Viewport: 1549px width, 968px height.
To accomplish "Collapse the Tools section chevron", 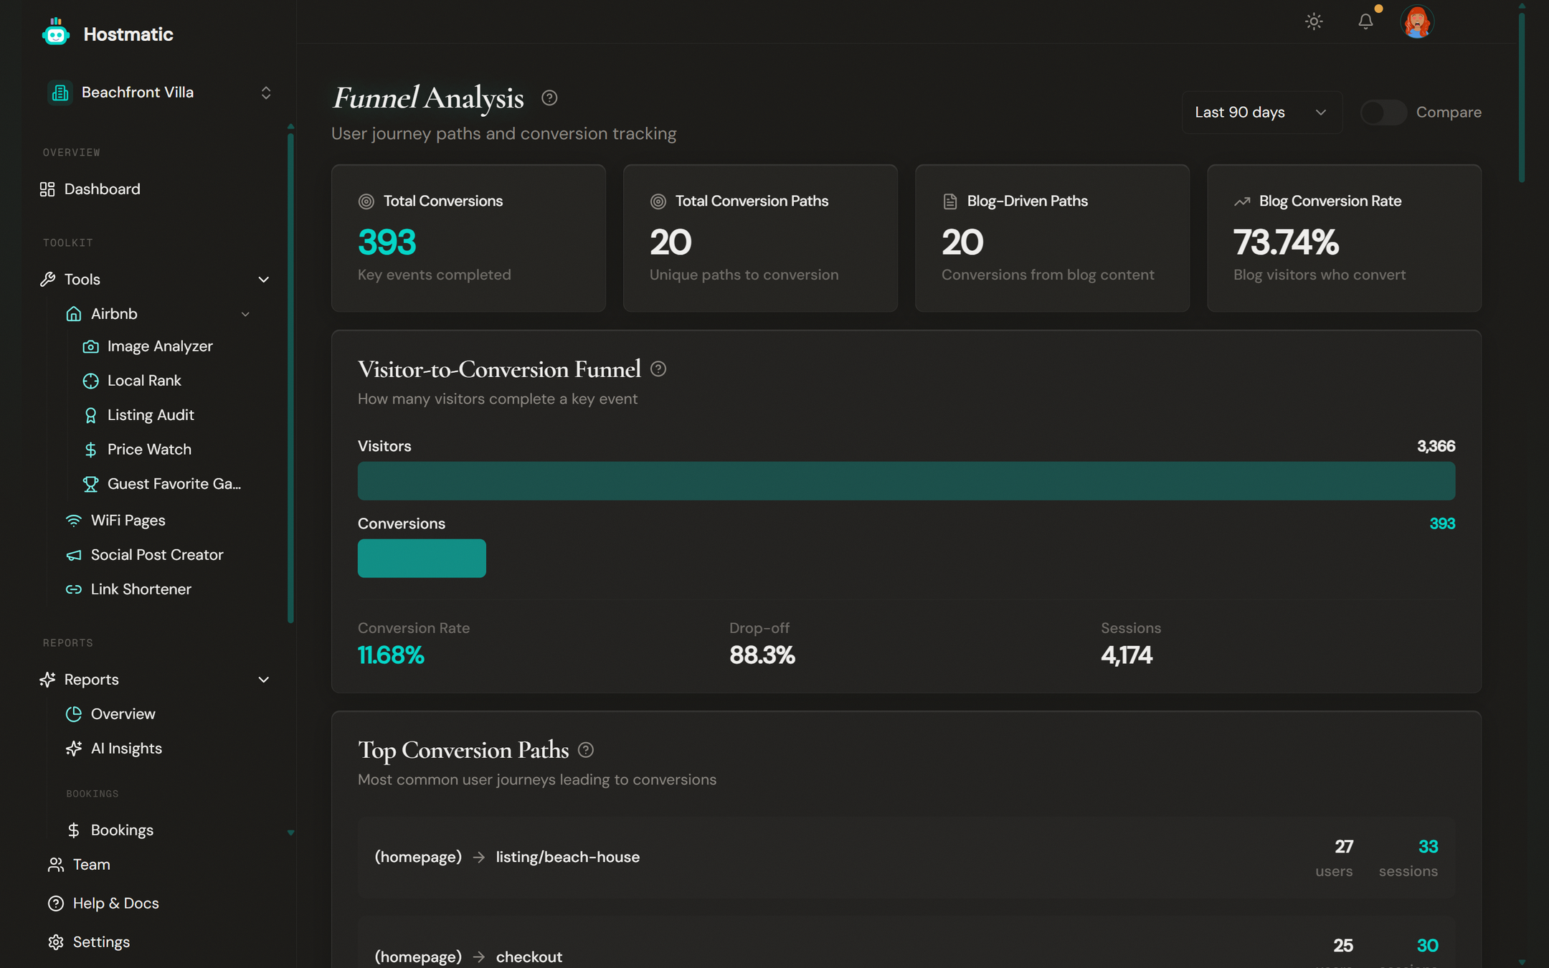I will point(264,280).
